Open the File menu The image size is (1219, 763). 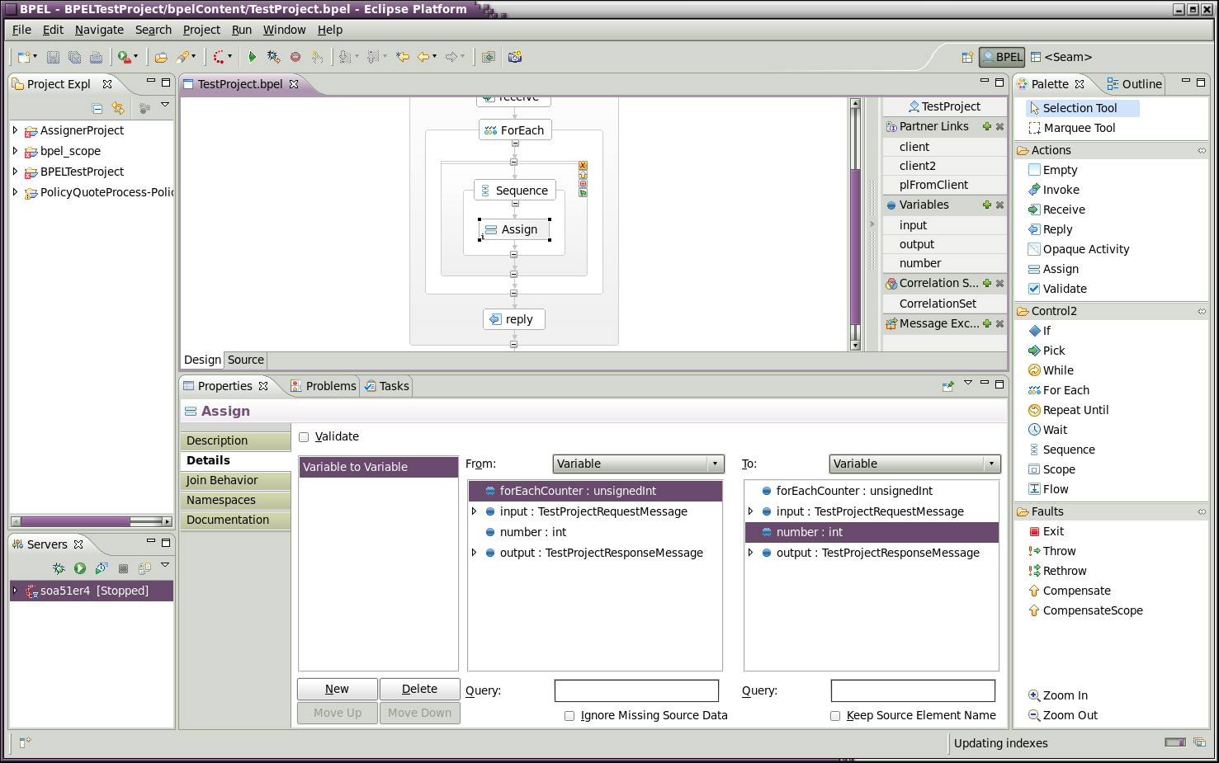[x=21, y=30]
